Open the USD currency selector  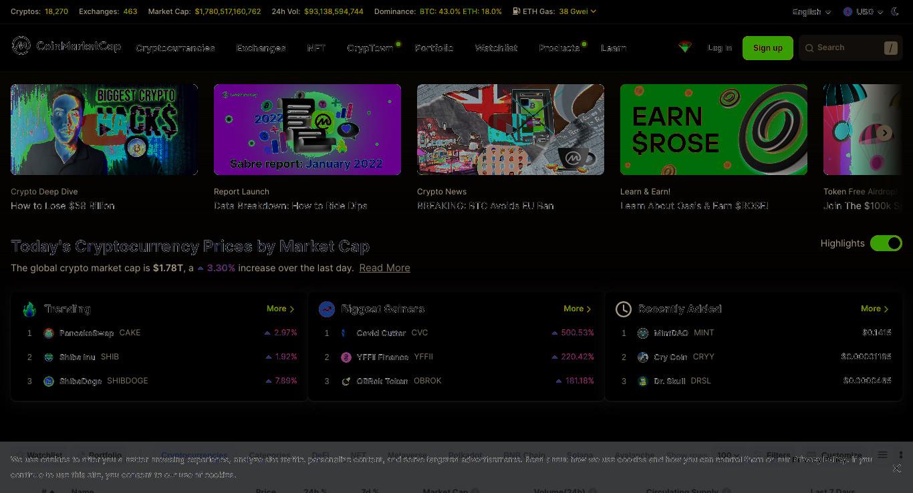point(863,11)
